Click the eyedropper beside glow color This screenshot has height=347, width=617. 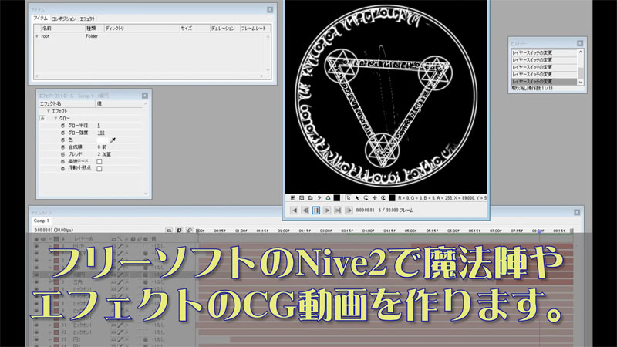[x=113, y=140]
